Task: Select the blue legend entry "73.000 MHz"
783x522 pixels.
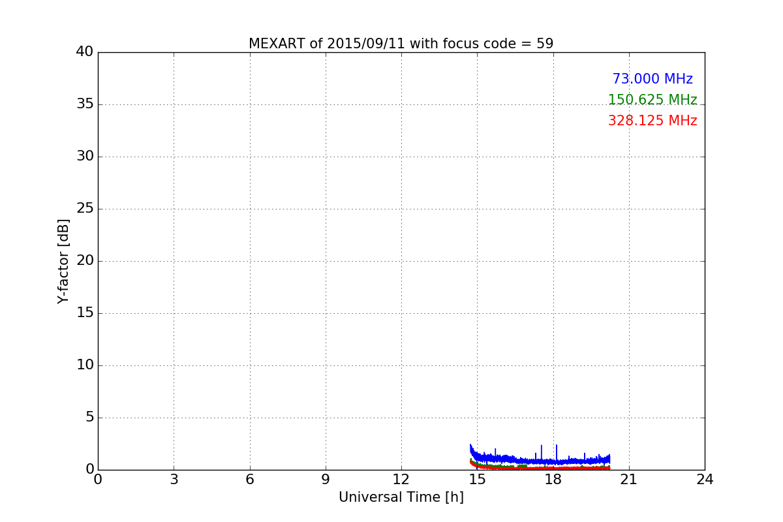Action: [x=652, y=79]
